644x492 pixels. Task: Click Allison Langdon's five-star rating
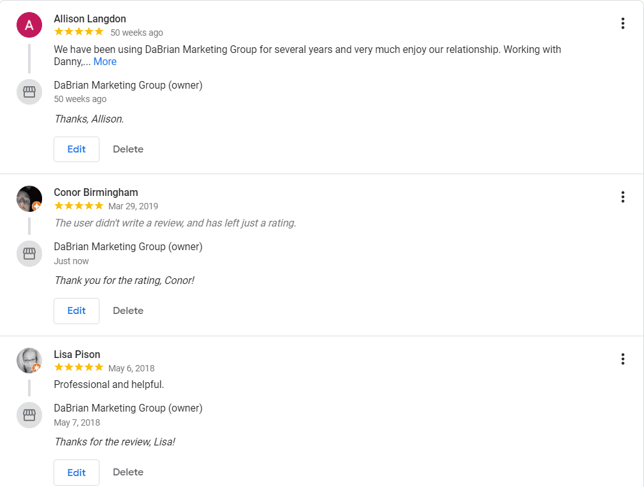tap(79, 32)
